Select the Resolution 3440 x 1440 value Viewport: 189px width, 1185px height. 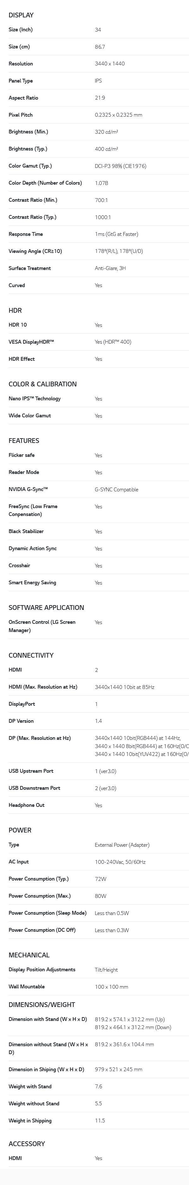[110, 64]
